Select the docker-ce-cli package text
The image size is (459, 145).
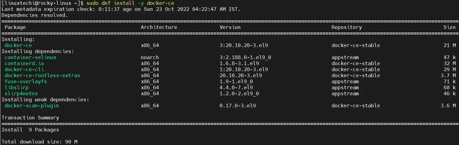point(24,69)
